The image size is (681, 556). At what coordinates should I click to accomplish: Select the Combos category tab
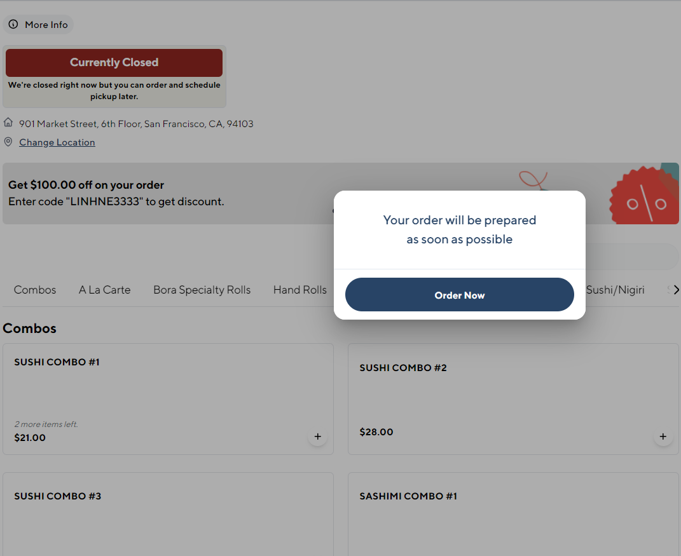(34, 289)
